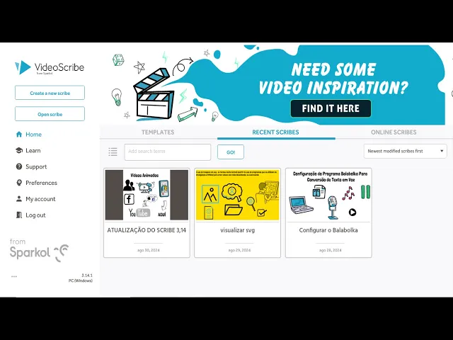Expand the Newest modified scribes first dropdown
The height and width of the screenshot is (340, 453).
405,151
